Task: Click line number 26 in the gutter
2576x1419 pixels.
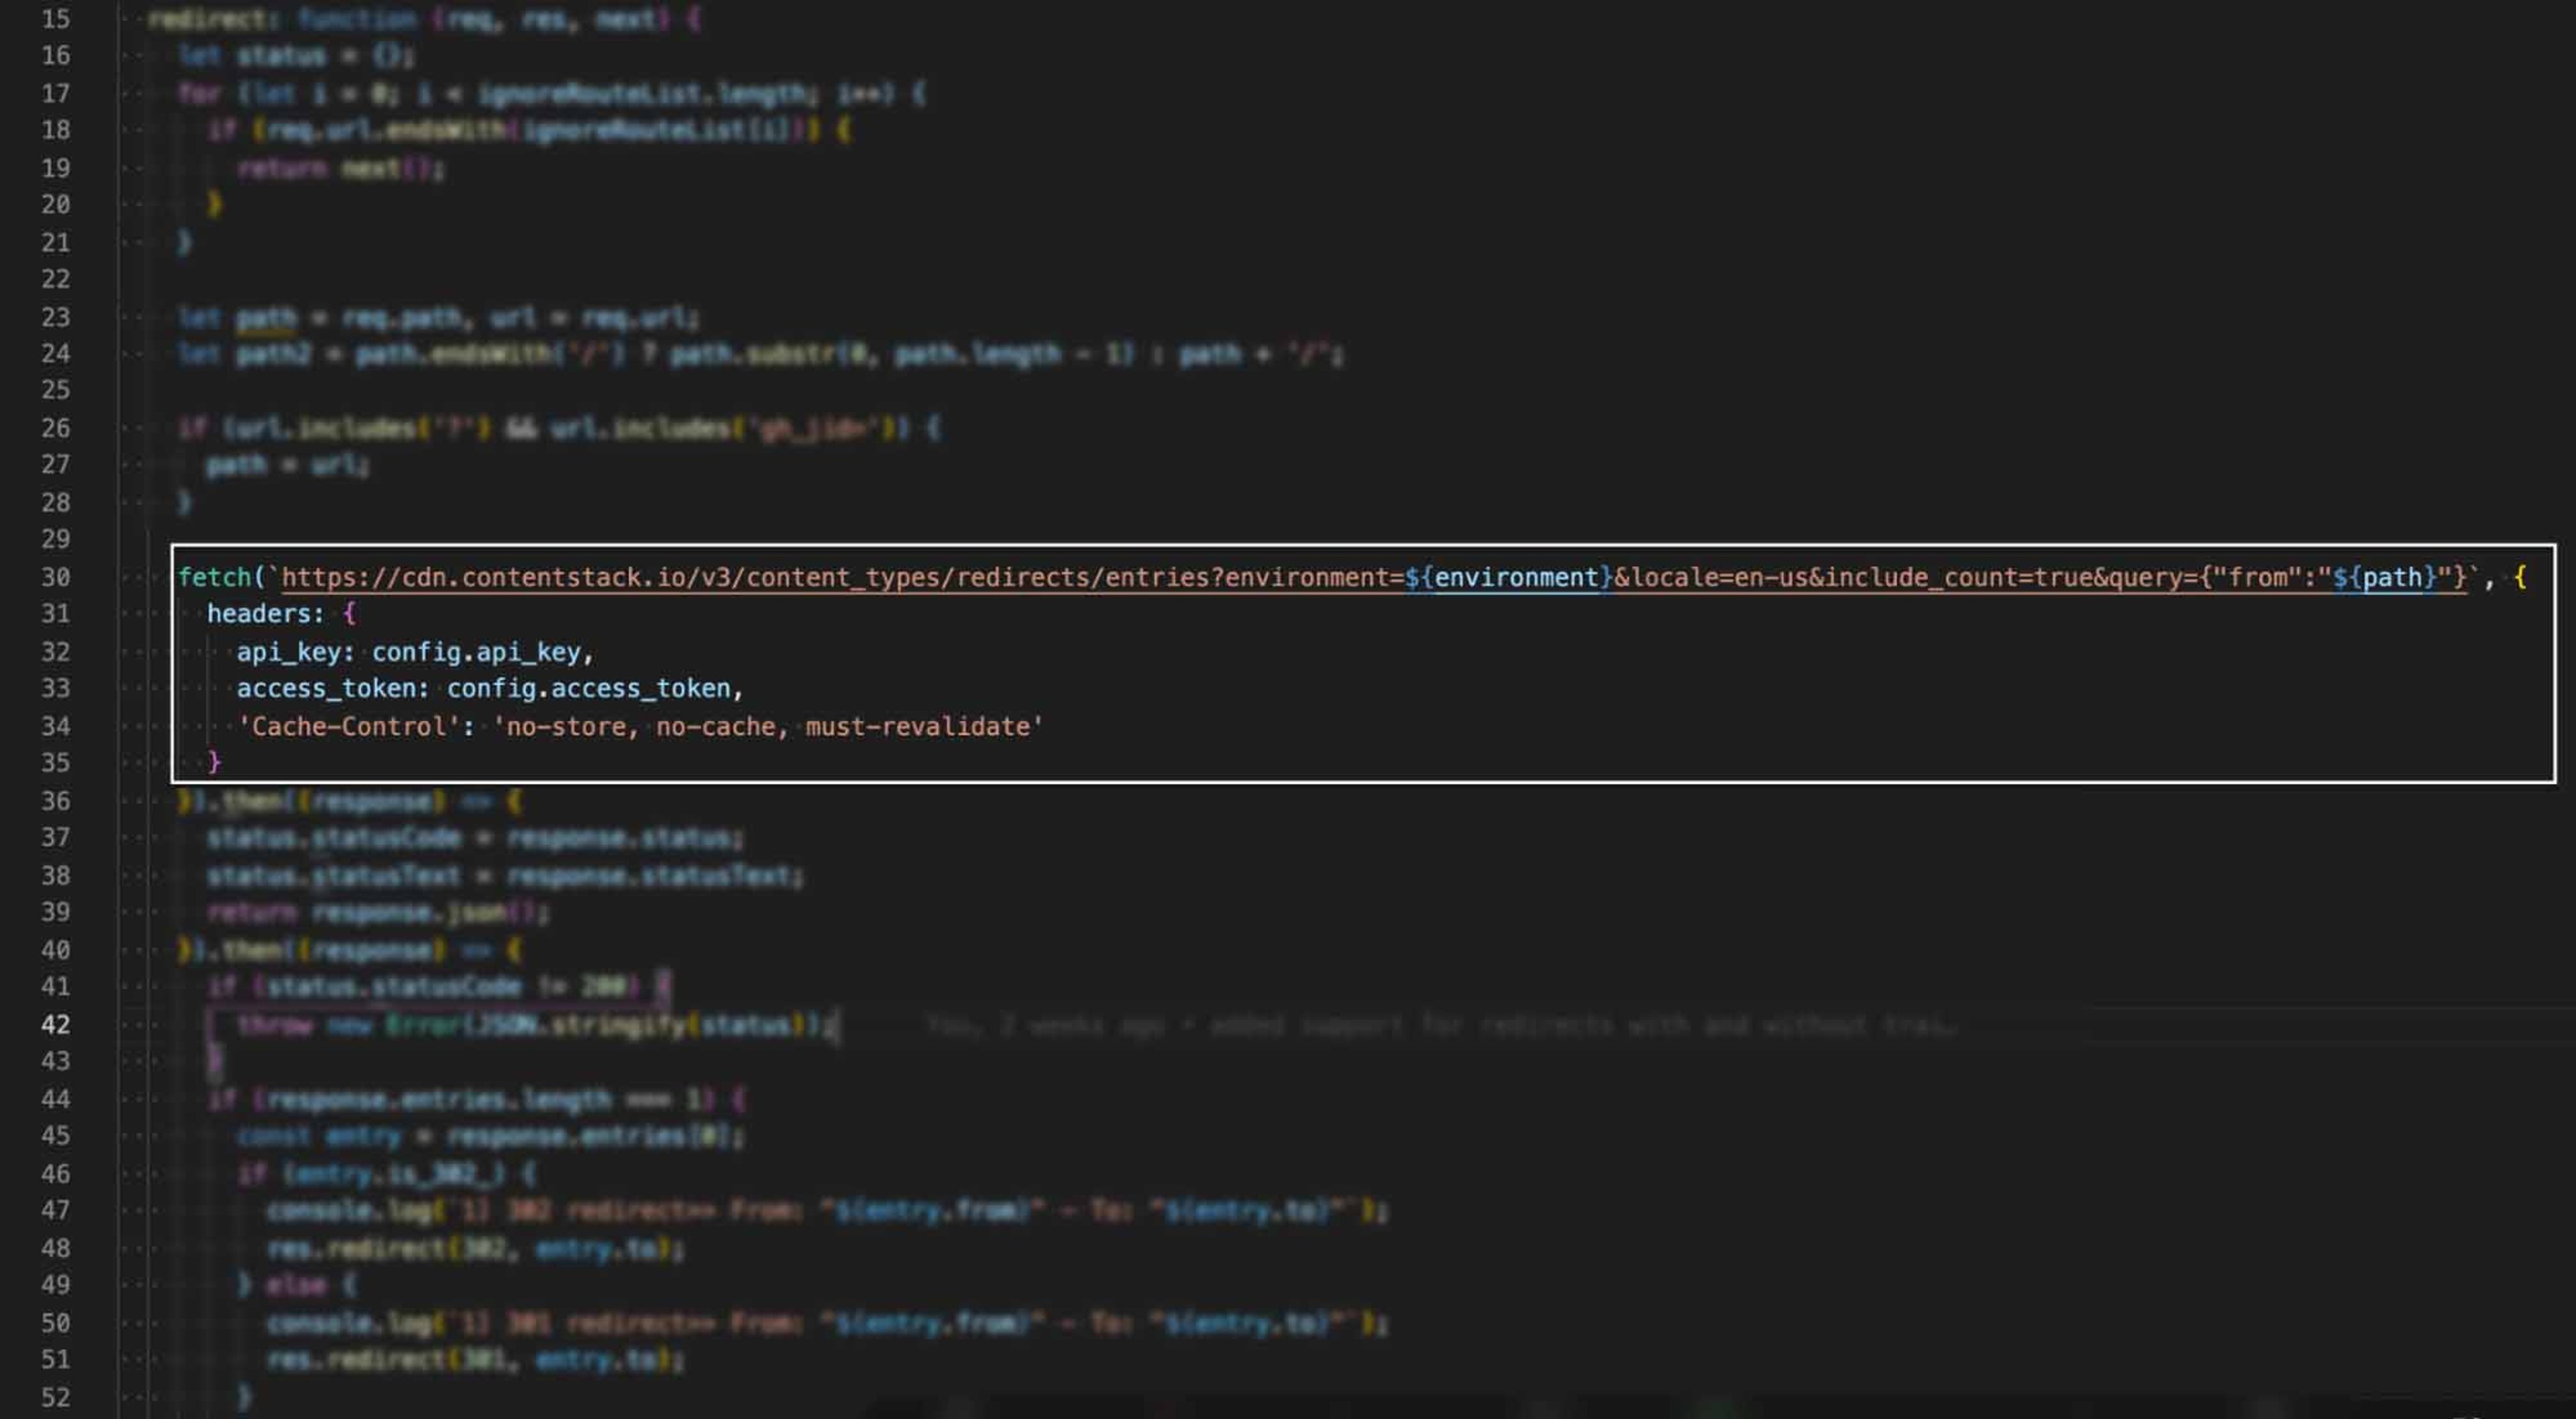Action: click(x=56, y=428)
